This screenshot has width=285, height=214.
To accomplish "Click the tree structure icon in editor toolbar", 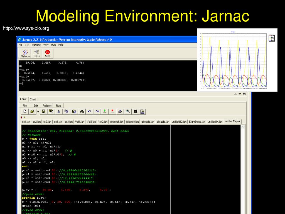I will click(142, 111).
